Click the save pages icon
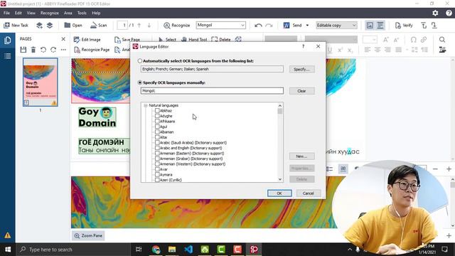This screenshot has height=256, width=455. point(23,50)
